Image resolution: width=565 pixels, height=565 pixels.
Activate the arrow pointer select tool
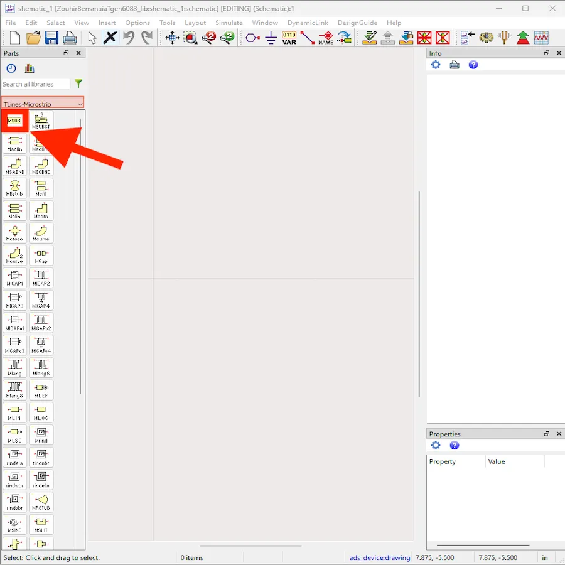tap(92, 38)
